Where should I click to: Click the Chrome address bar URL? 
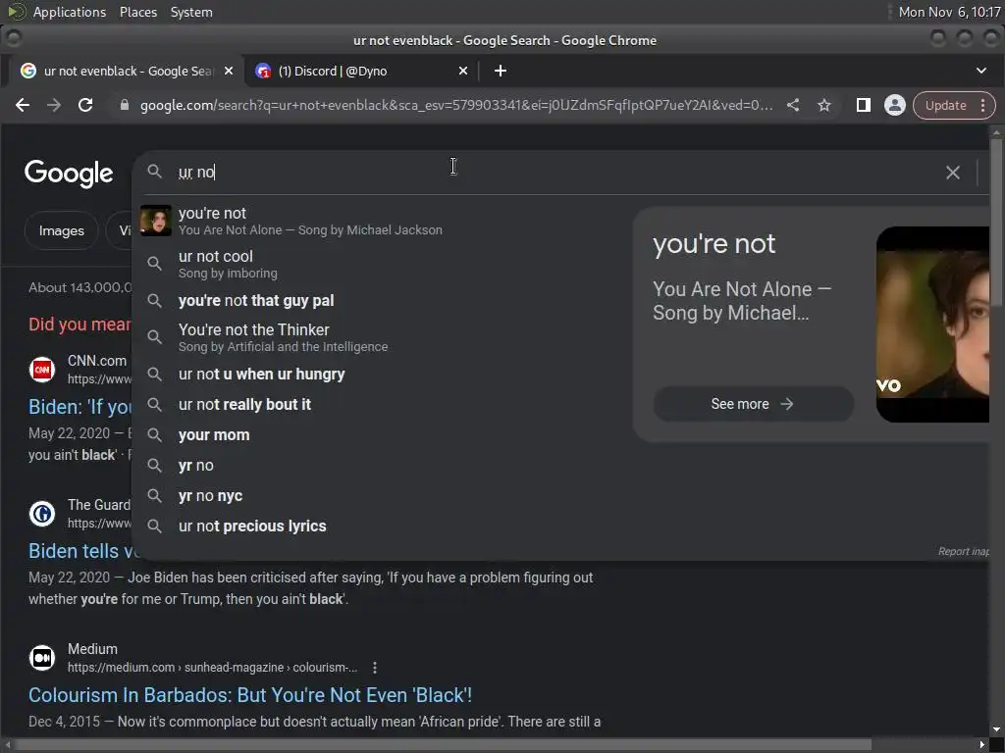(x=456, y=105)
